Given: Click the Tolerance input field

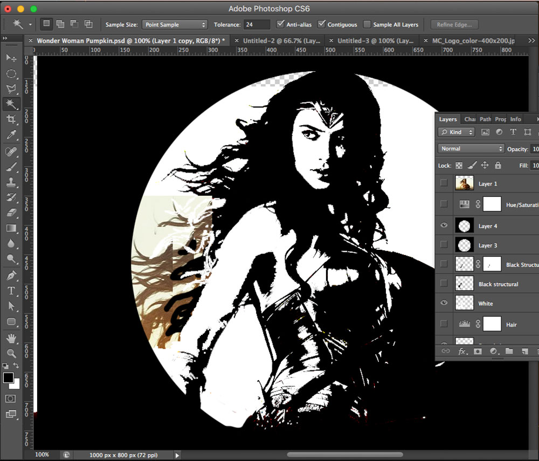Looking at the screenshot, I should [257, 24].
